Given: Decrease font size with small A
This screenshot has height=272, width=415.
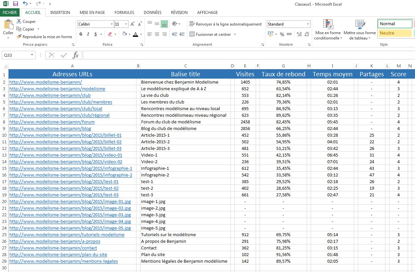Looking at the screenshot, I should point(140,24).
